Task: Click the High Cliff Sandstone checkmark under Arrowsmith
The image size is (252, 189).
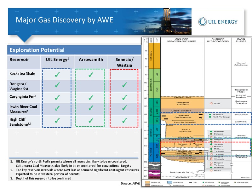Action: [91, 121]
